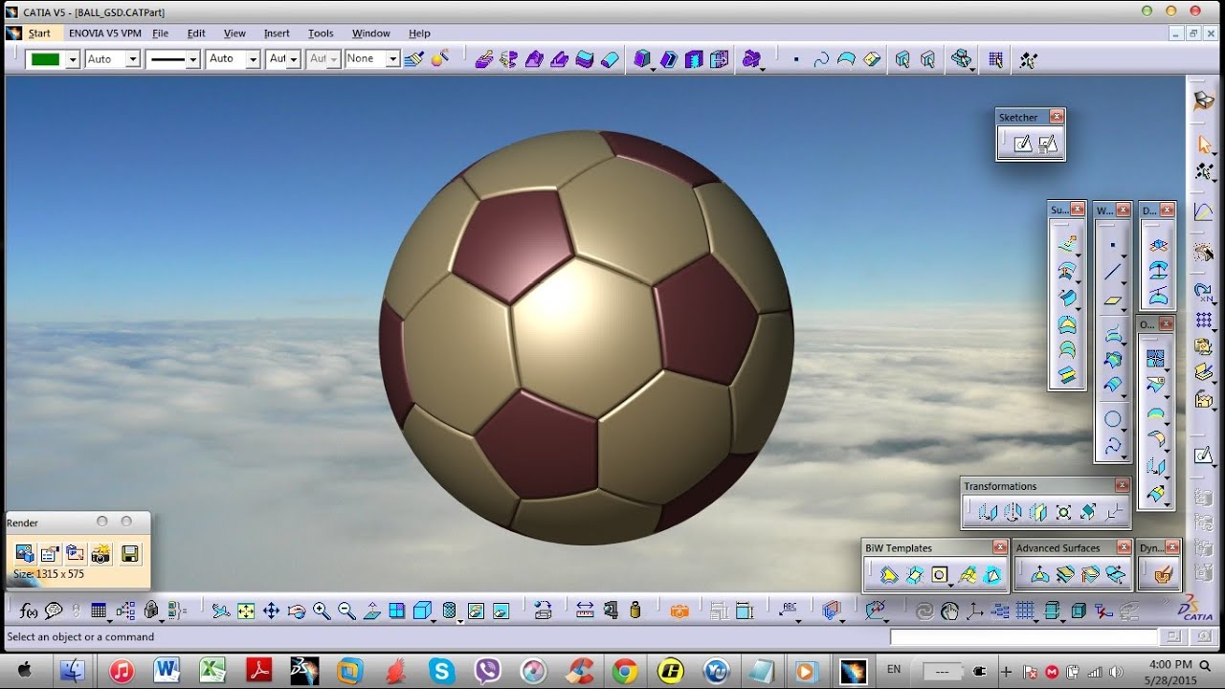
Task: Click the Symmetry icon in Transformations toolbar
Action: tap(1038, 512)
